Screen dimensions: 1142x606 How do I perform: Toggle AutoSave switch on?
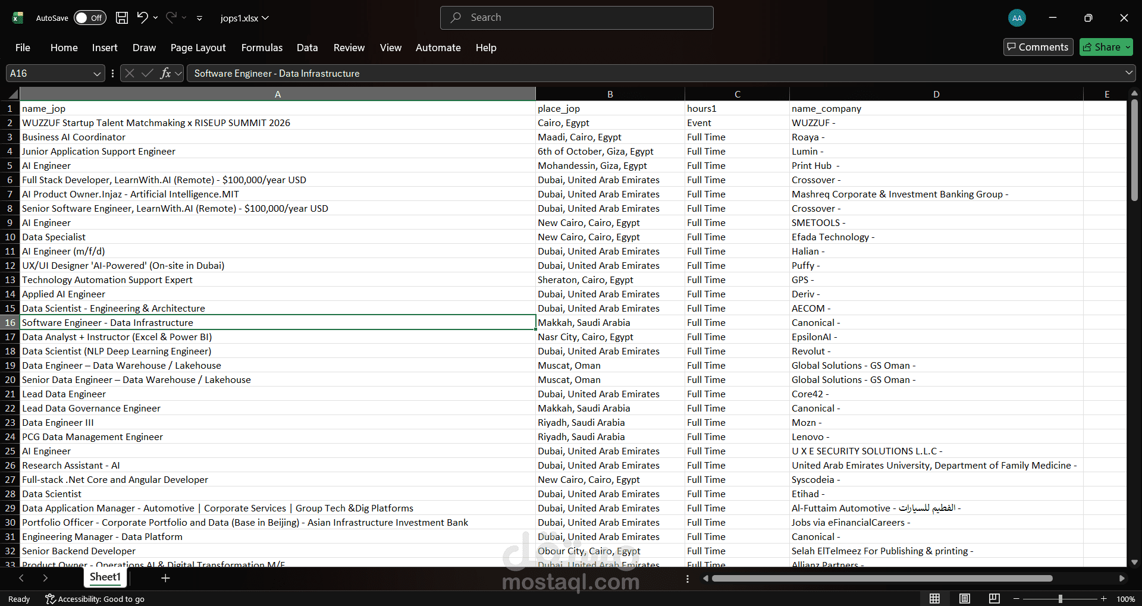[90, 18]
